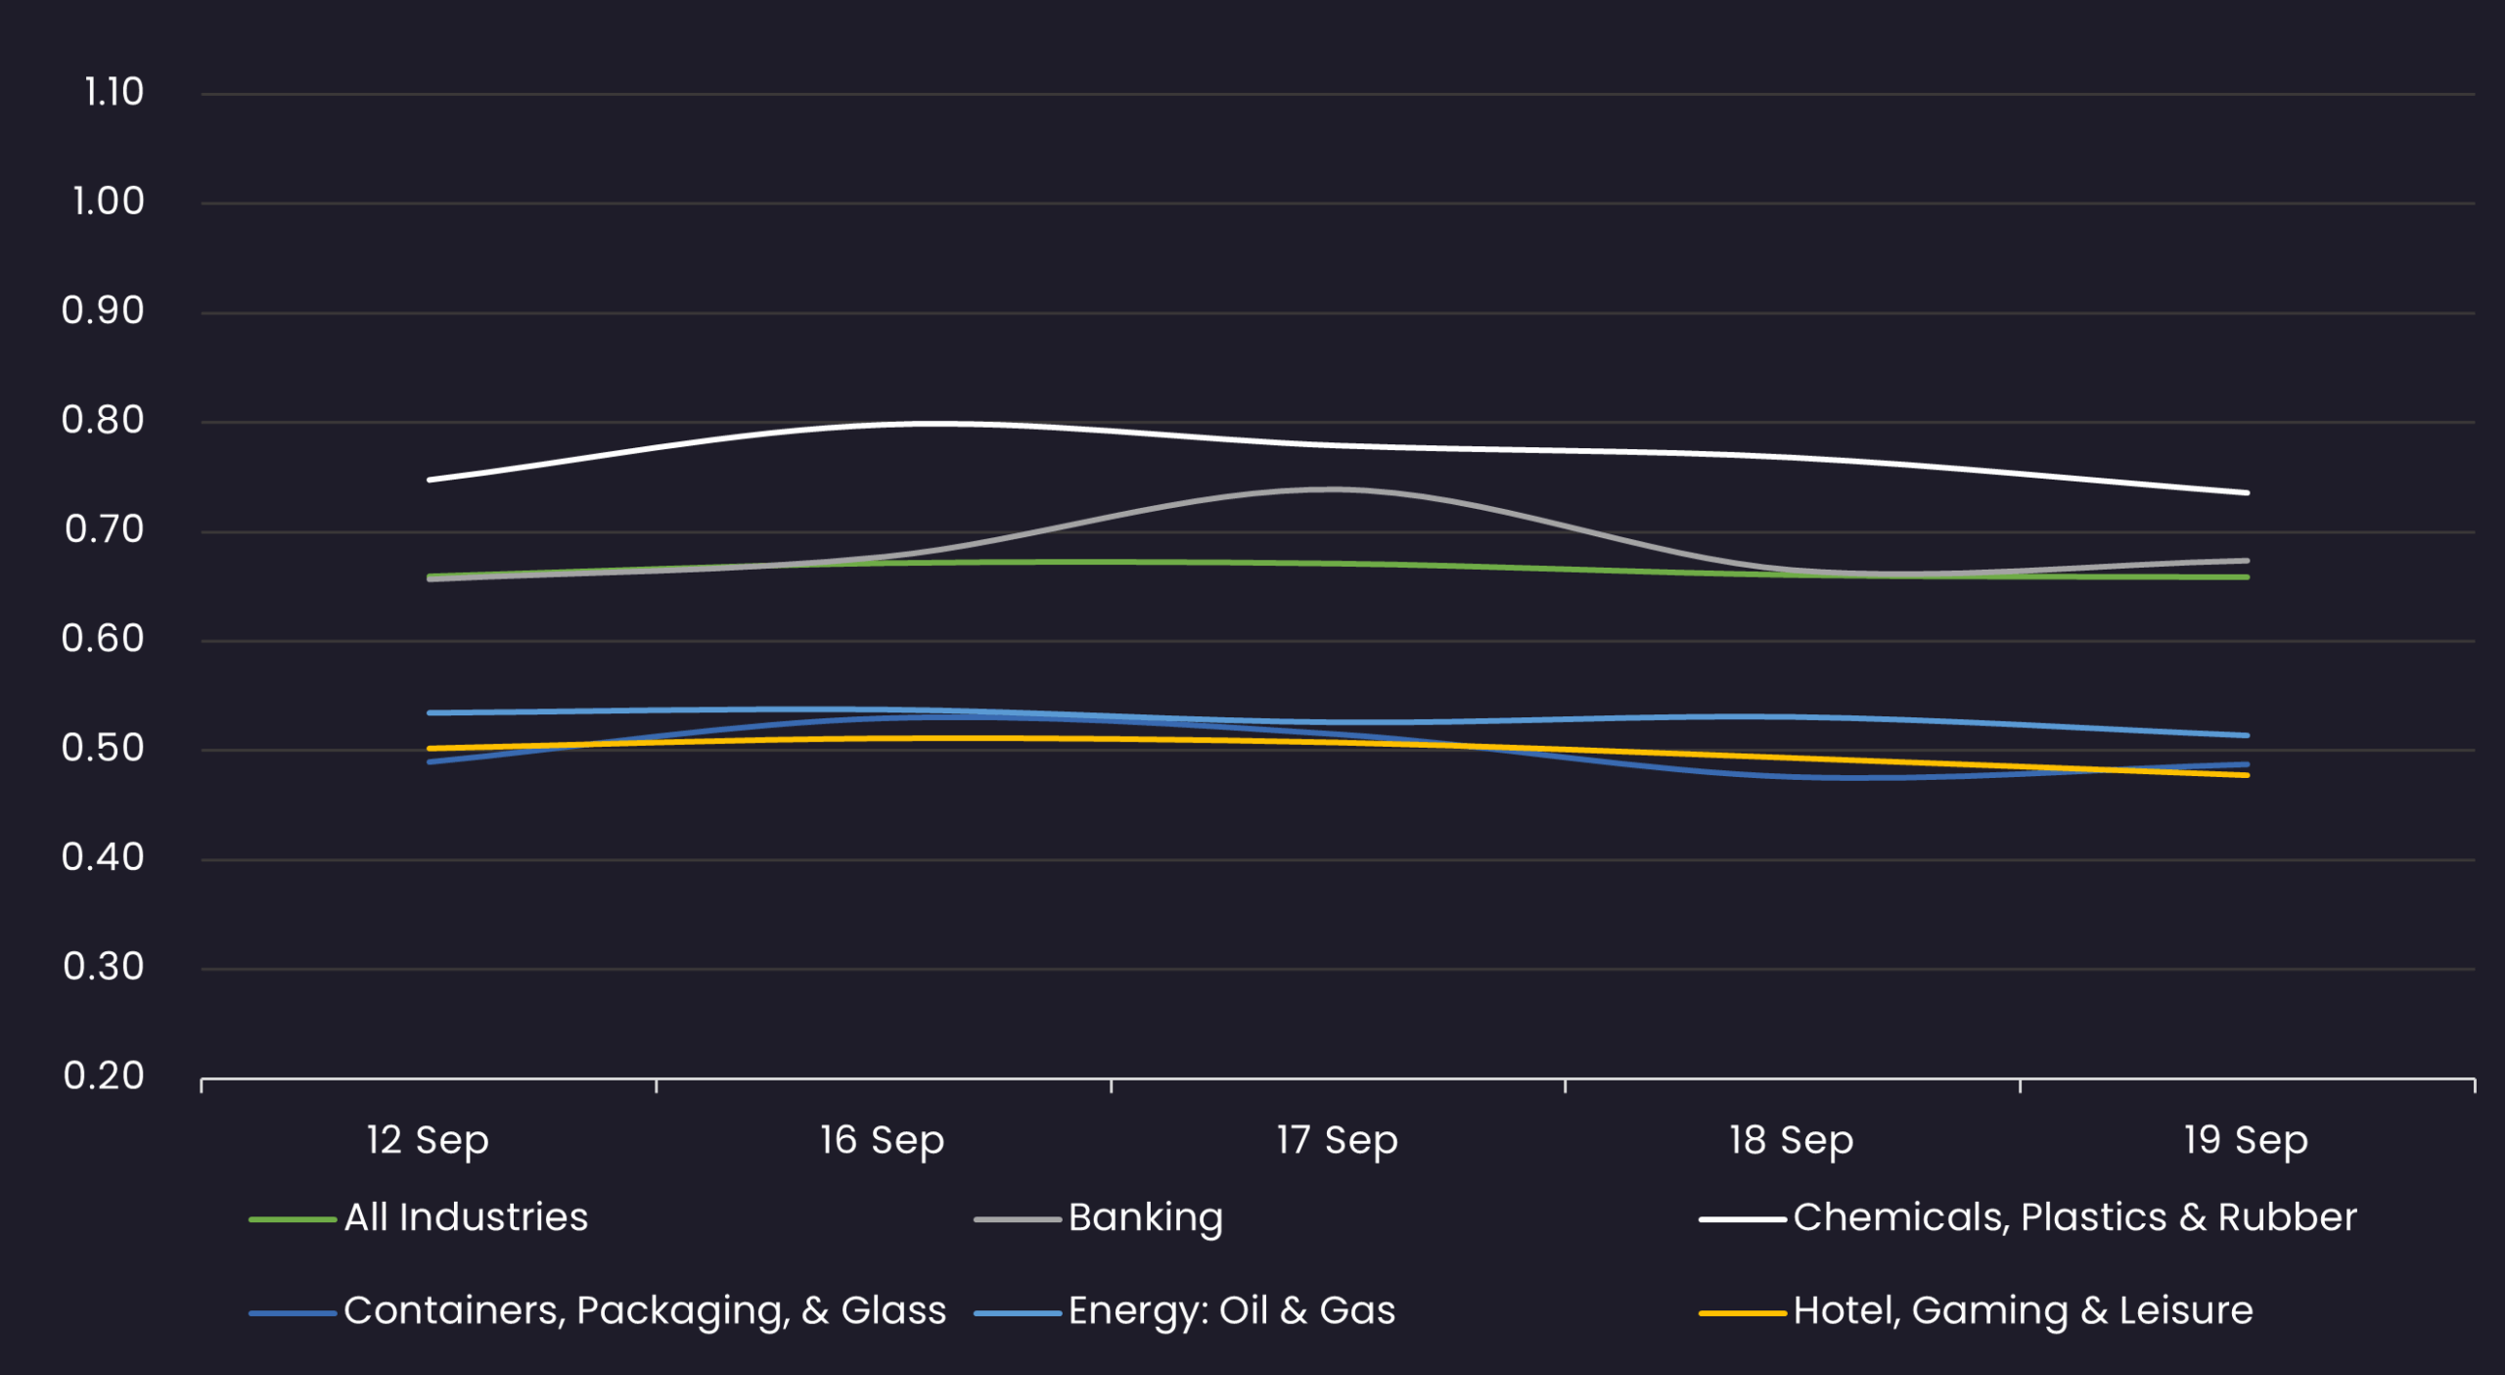Click the 0.20 y-axis value label

tap(104, 1077)
